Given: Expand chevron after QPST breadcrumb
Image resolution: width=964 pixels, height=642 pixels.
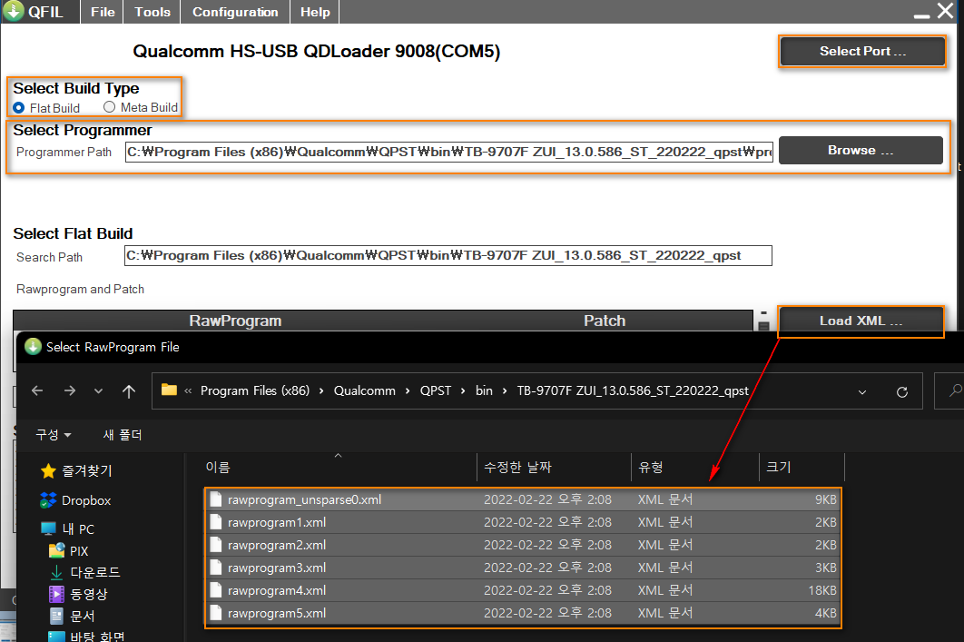Looking at the screenshot, I should click(463, 391).
